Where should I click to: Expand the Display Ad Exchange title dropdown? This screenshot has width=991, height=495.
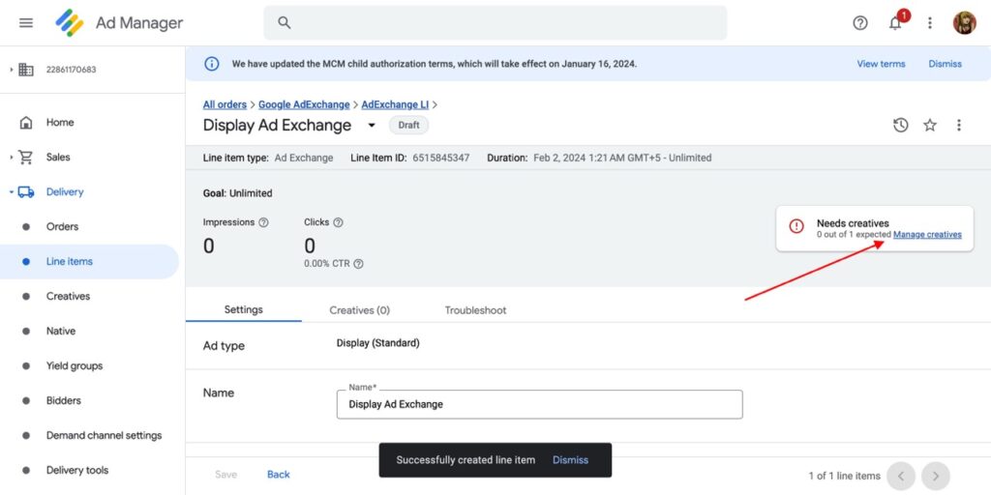point(371,126)
